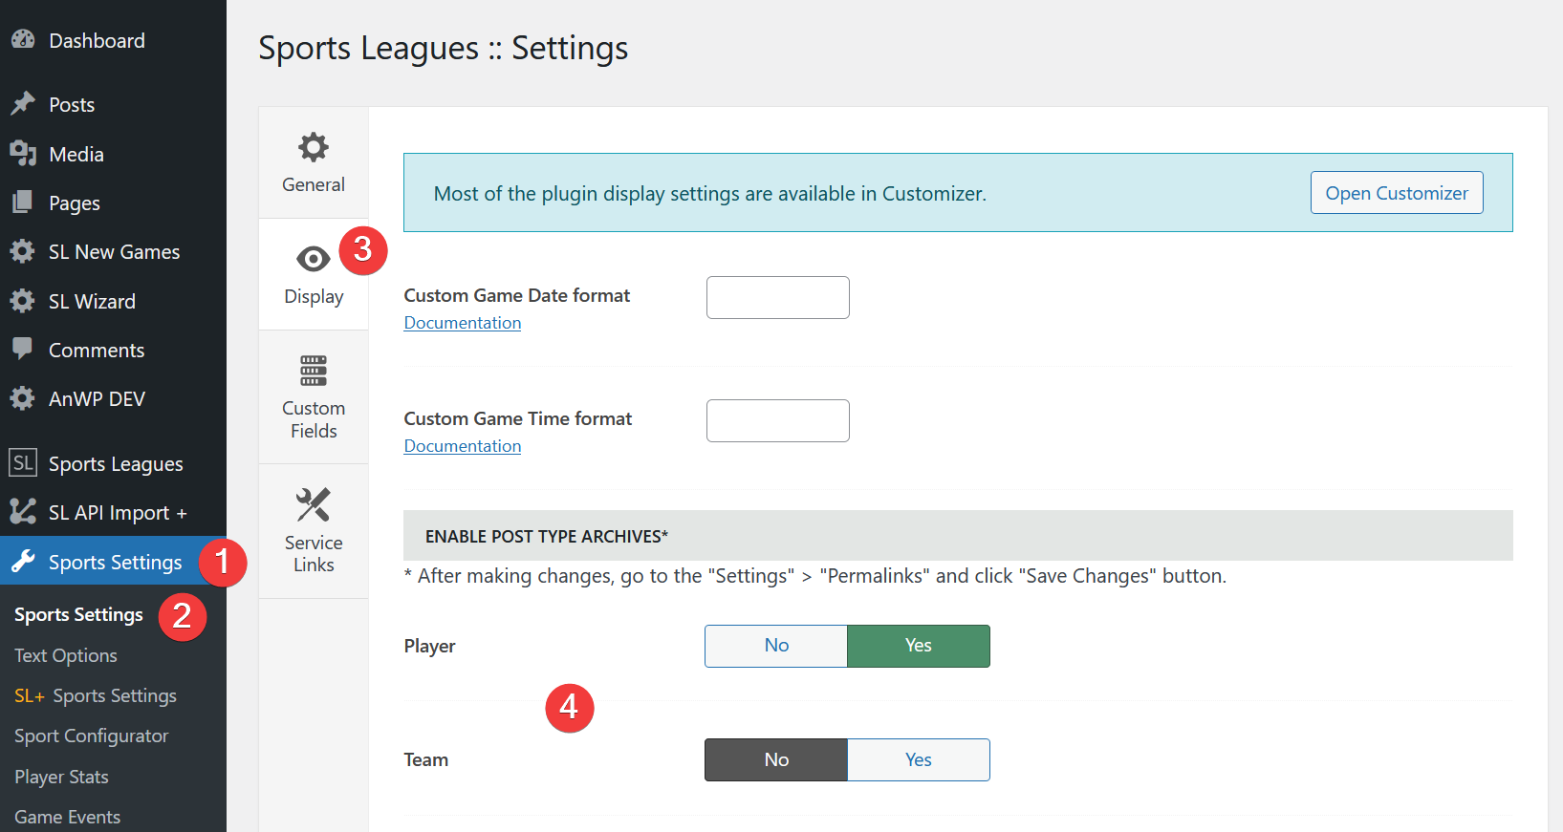The height and width of the screenshot is (832, 1563).
Task: Open Sports Settings submenu entry
Action: pos(78,614)
